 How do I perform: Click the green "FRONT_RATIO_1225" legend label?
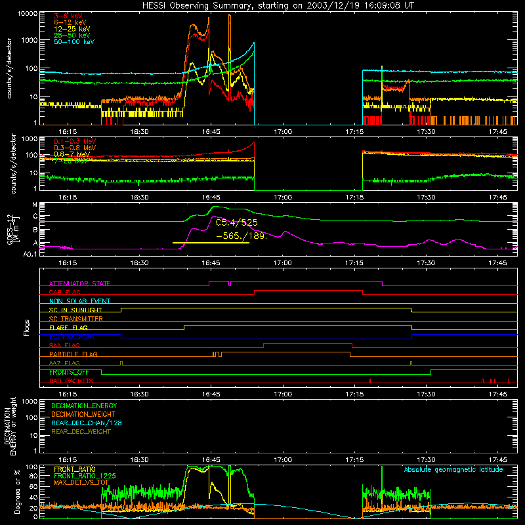click(85, 476)
